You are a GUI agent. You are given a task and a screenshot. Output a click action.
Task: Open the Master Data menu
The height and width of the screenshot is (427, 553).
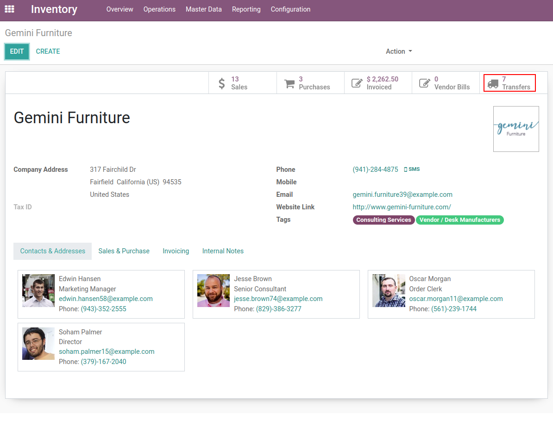[x=203, y=9]
